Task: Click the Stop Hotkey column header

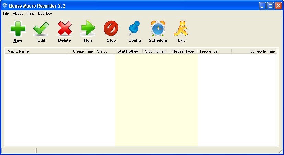Action: pos(156,51)
